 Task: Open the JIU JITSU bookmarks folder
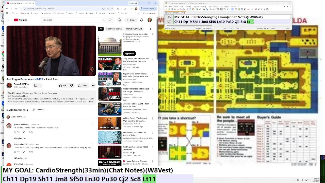pyautogui.click(x=101, y=13)
